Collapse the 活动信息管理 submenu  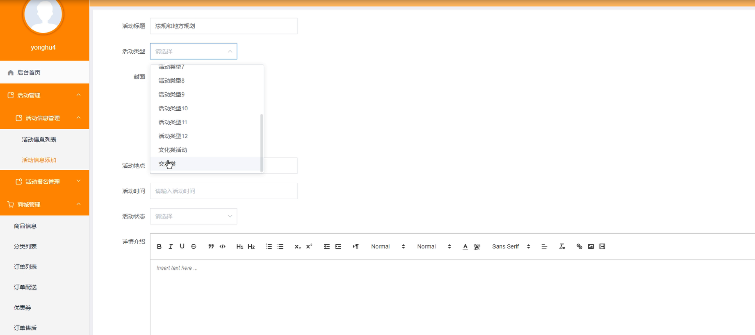click(x=45, y=118)
